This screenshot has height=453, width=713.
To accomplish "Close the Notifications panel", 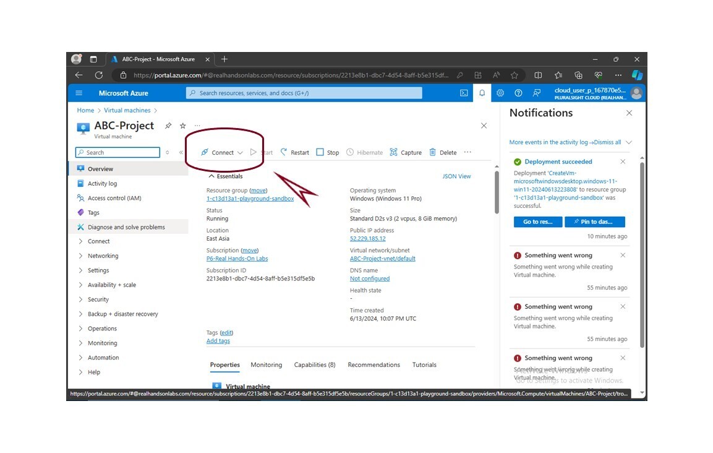I will pos(630,113).
